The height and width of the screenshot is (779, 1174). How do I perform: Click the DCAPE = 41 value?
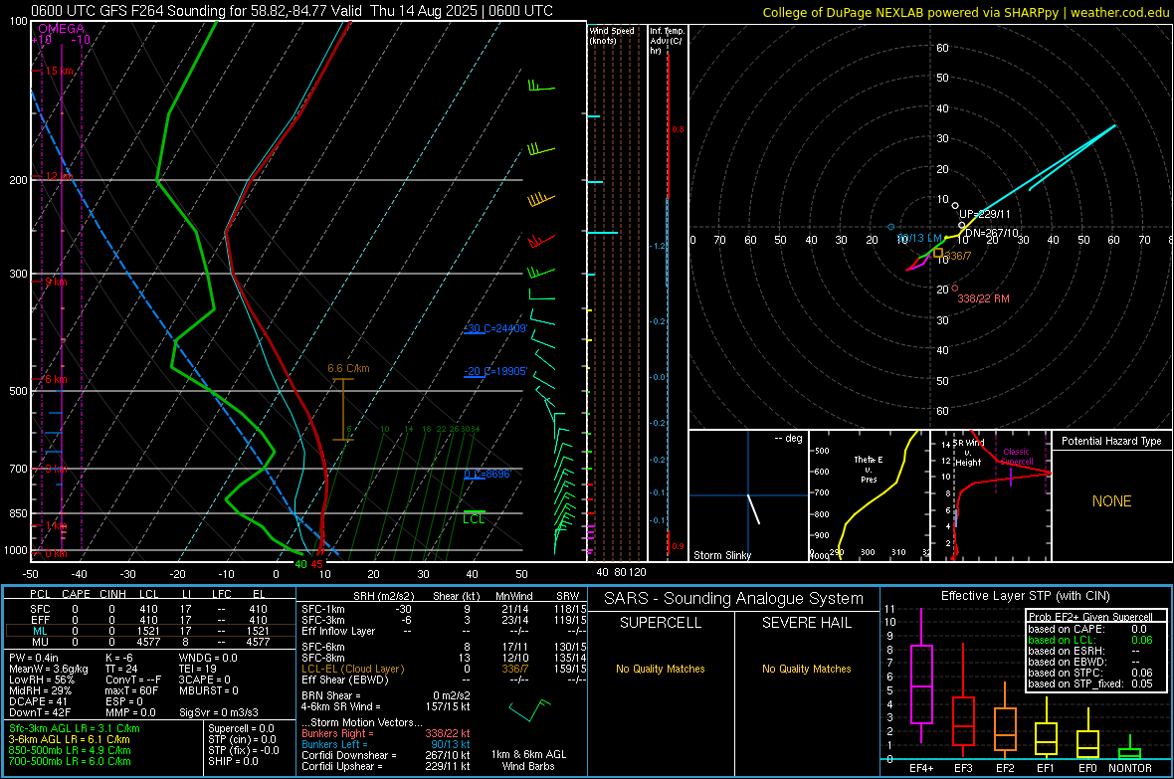pyautogui.click(x=38, y=701)
